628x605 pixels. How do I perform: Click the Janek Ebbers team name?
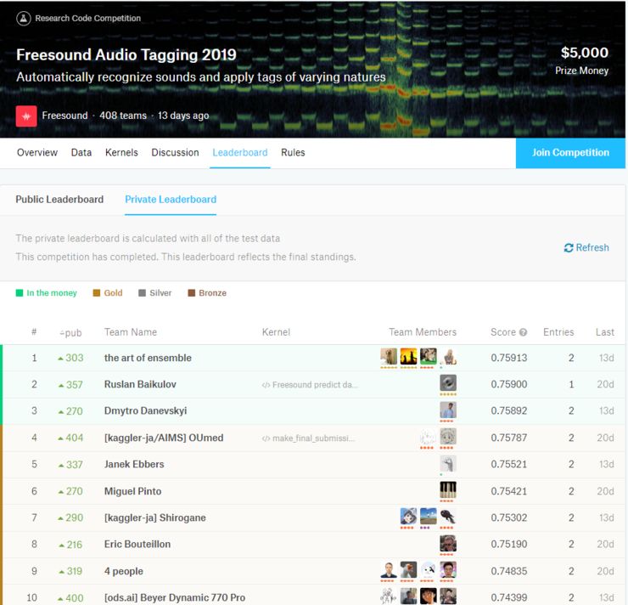(134, 464)
